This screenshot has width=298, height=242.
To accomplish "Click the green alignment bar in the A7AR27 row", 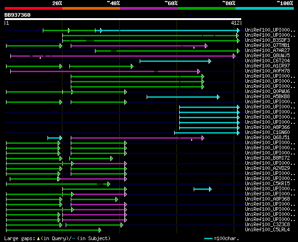I will tap(167, 51).
